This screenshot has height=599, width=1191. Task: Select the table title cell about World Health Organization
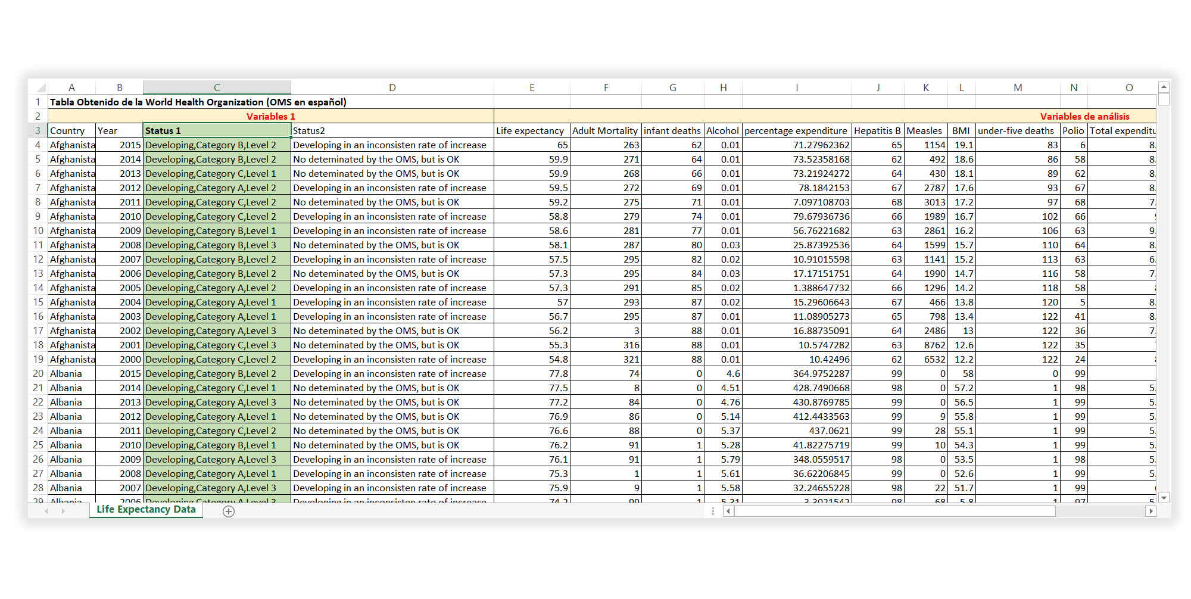coord(198,102)
